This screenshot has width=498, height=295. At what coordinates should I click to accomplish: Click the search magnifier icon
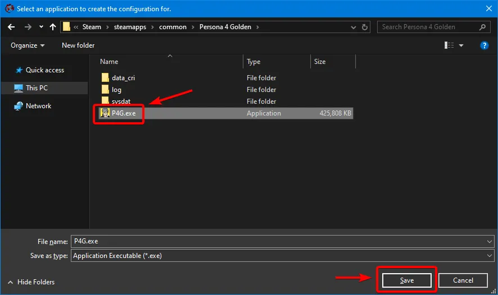click(x=482, y=27)
